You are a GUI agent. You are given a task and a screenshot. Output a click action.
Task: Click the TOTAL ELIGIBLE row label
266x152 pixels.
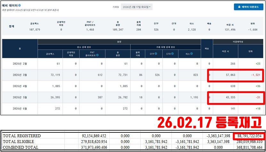(x=19, y=142)
